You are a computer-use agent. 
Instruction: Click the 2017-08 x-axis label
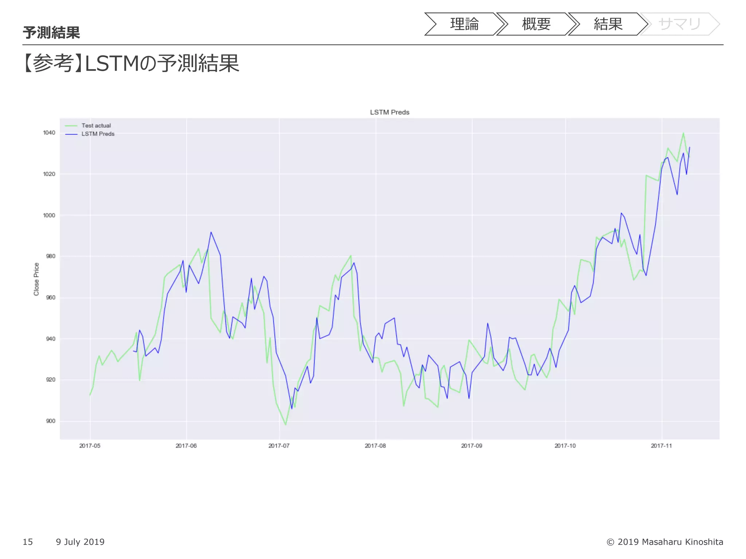tap(376, 446)
